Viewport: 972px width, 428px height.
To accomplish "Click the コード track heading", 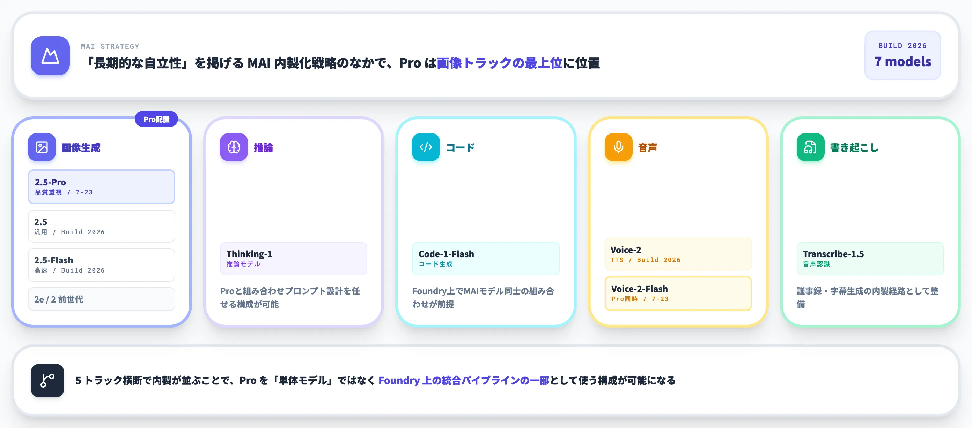I will [x=461, y=147].
